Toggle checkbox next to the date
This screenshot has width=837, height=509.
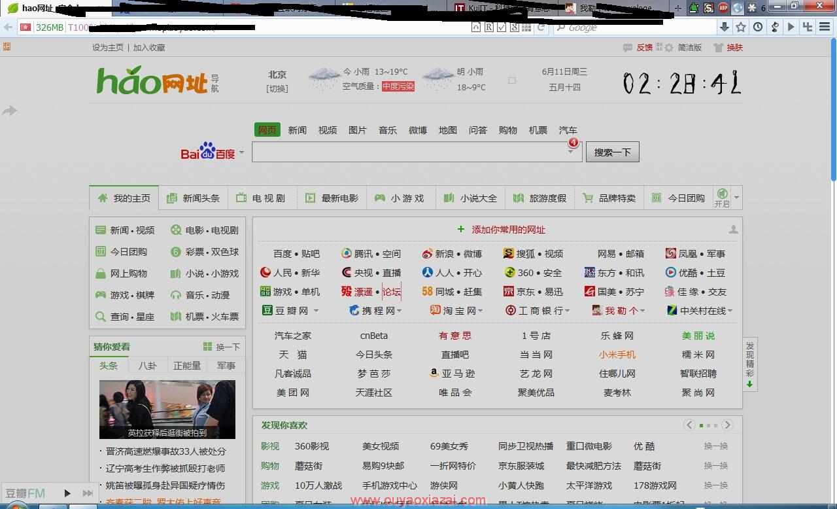tap(512, 80)
